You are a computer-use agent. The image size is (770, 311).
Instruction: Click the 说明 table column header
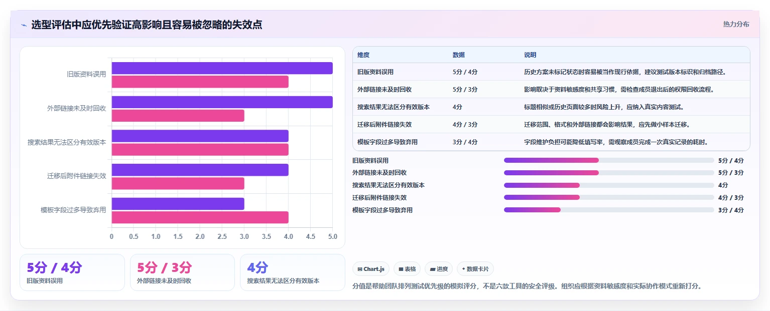[x=530, y=55]
